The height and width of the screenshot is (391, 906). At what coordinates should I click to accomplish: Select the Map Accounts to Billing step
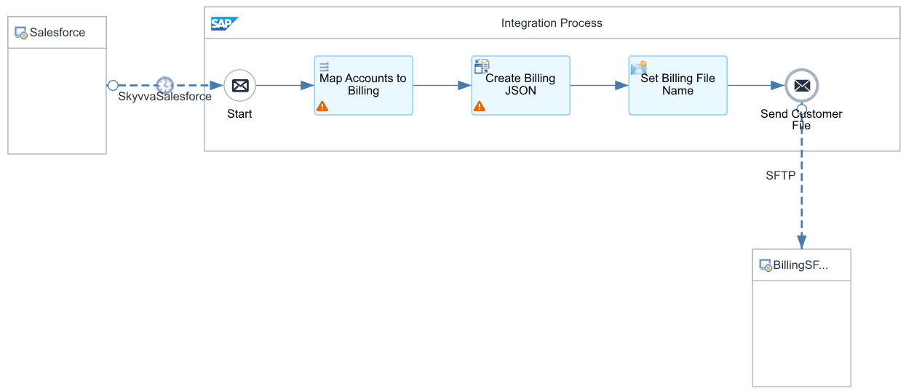(363, 85)
